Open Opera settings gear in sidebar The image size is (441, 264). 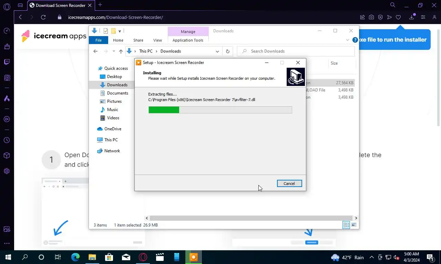7,171
